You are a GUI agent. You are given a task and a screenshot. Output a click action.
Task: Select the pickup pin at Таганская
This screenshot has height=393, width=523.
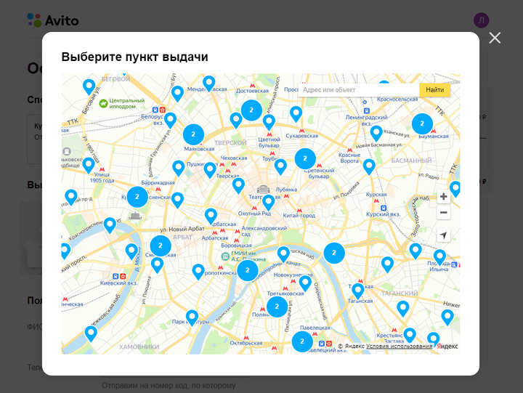(358, 290)
